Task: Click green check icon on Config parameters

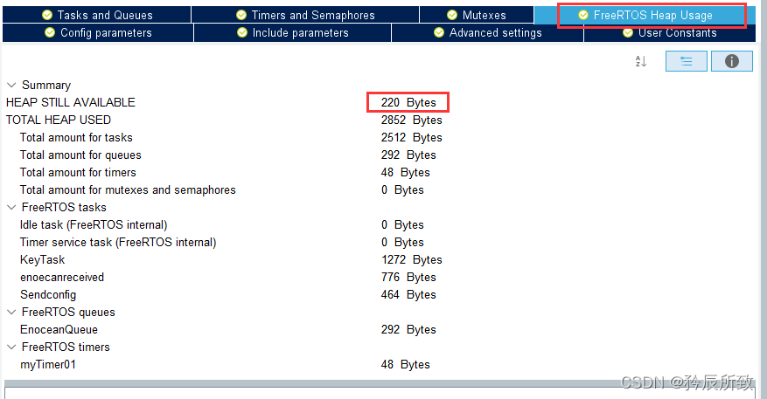Action: pyautogui.click(x=50, y=32)
